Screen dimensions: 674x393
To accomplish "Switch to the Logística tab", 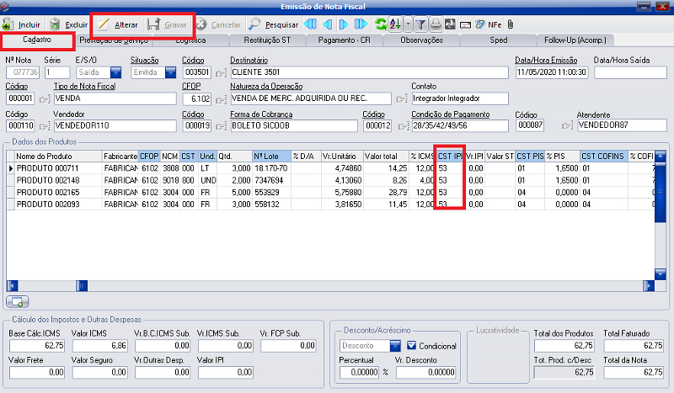I will click(190, 40).
